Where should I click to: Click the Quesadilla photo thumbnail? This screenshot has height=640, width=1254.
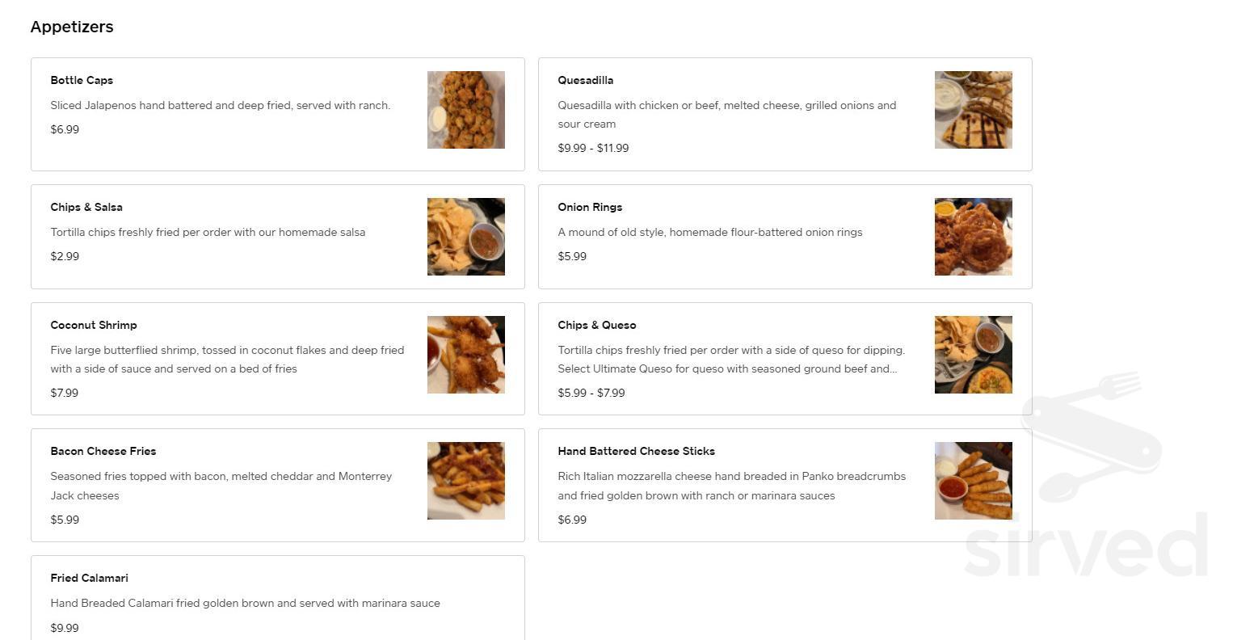pyautogui.click(x=974, y=110)
